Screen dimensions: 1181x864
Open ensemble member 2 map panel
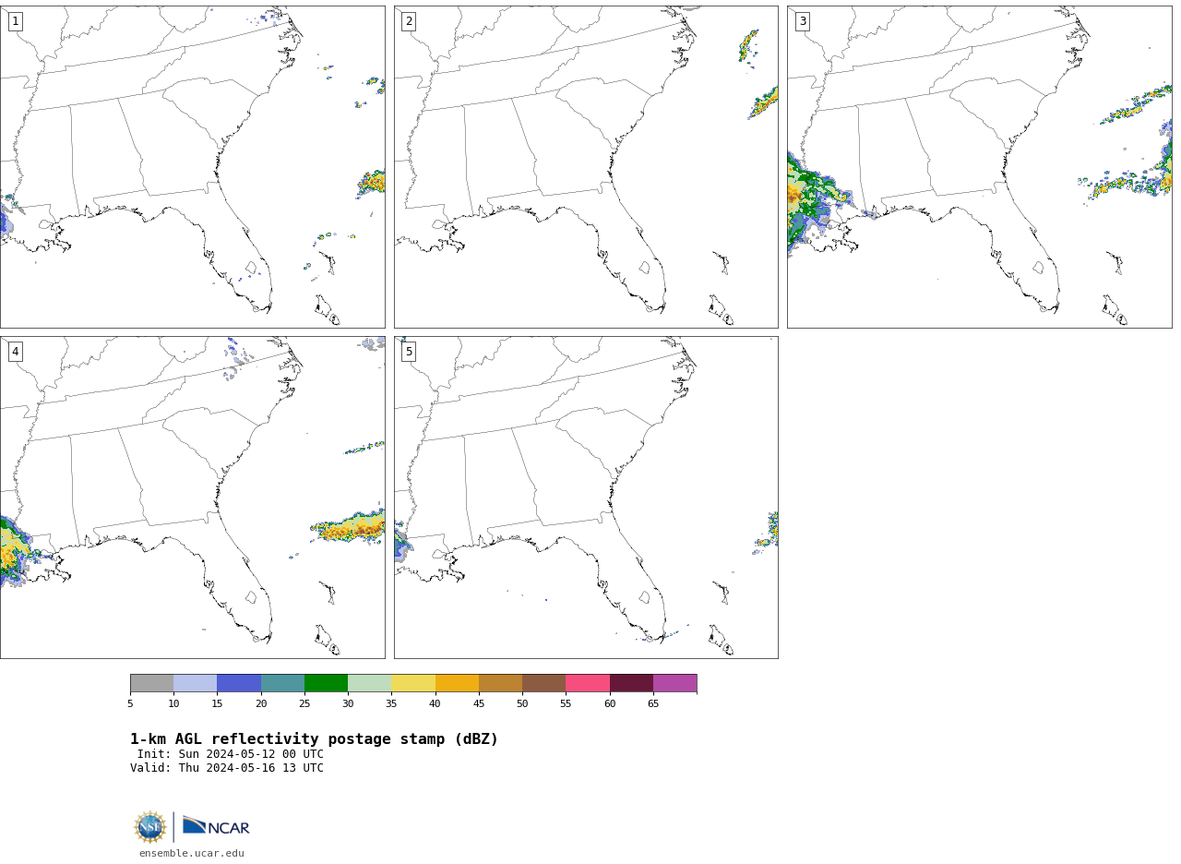point(586,166)
